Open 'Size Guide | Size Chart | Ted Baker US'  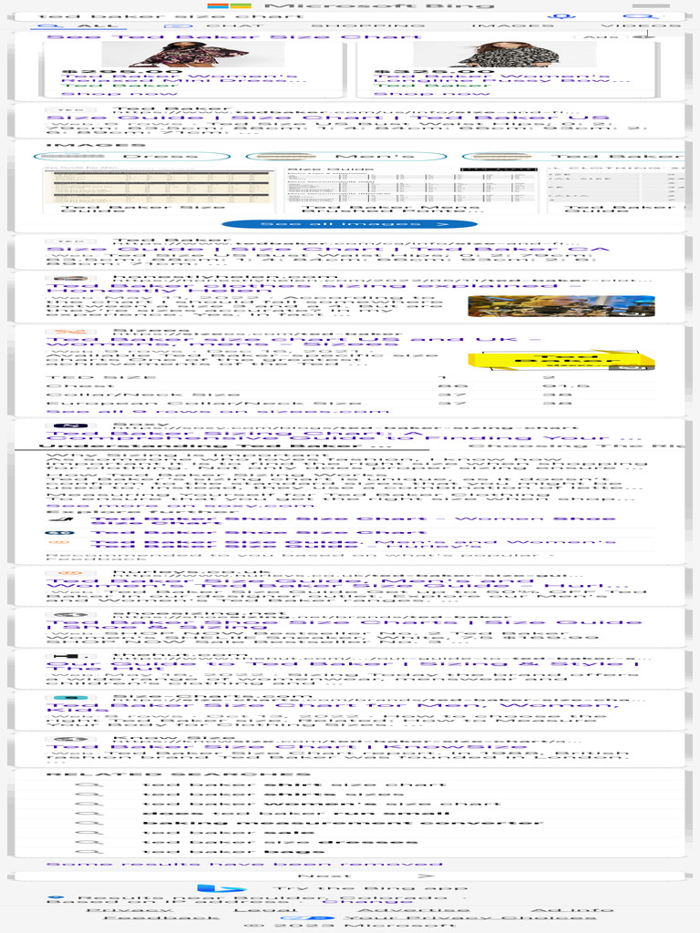pyautogui.click(x=328, y=118)
